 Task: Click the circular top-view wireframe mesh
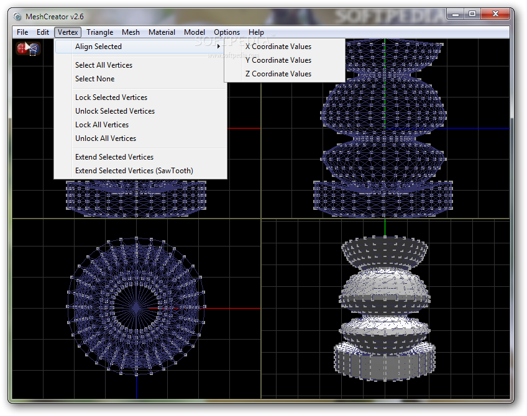pos(136,307)
